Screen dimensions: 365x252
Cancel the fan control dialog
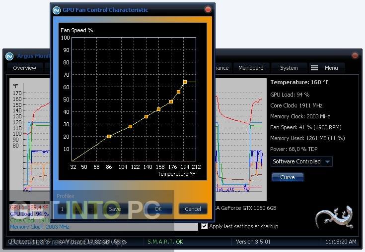click(x=193, y=209)
